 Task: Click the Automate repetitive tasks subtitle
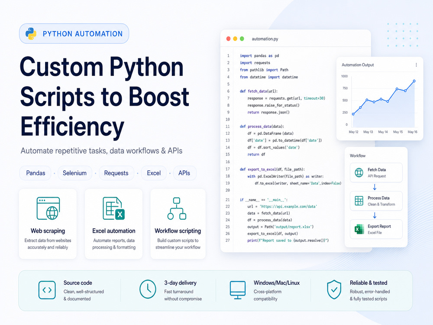click(101, 151)
